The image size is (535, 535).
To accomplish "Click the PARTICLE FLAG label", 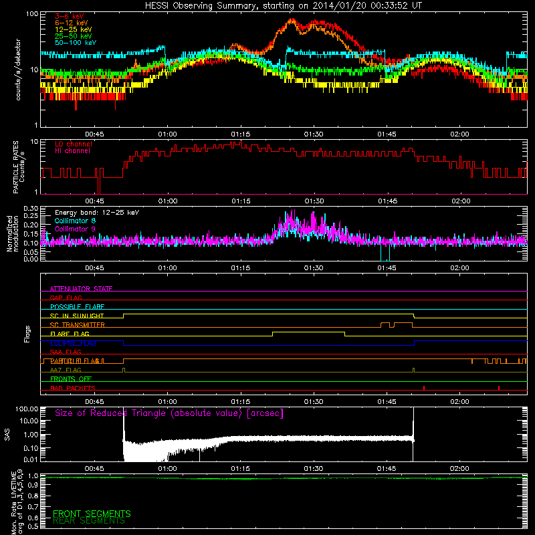I will pos(75,361).
